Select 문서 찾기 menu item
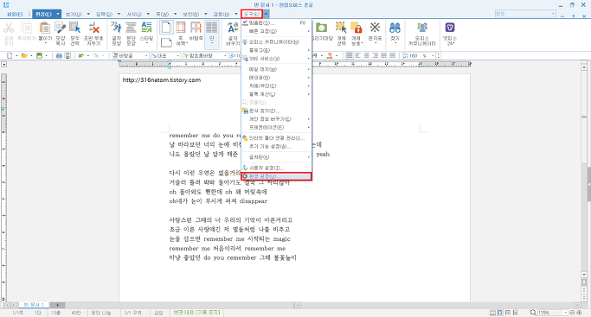The height and width of the screenshot is (317, 591). 276,111
